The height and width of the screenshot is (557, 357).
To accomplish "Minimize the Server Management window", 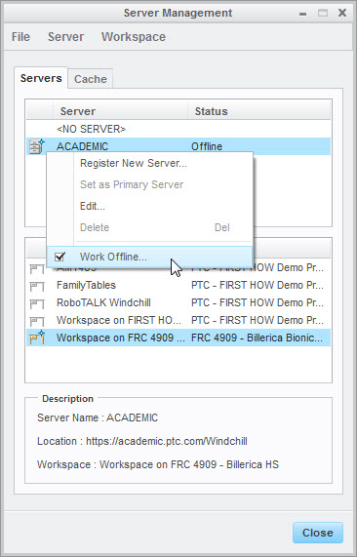I will (302, 14).
